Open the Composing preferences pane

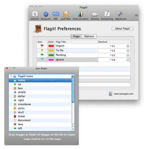click(x=107, y=16)
